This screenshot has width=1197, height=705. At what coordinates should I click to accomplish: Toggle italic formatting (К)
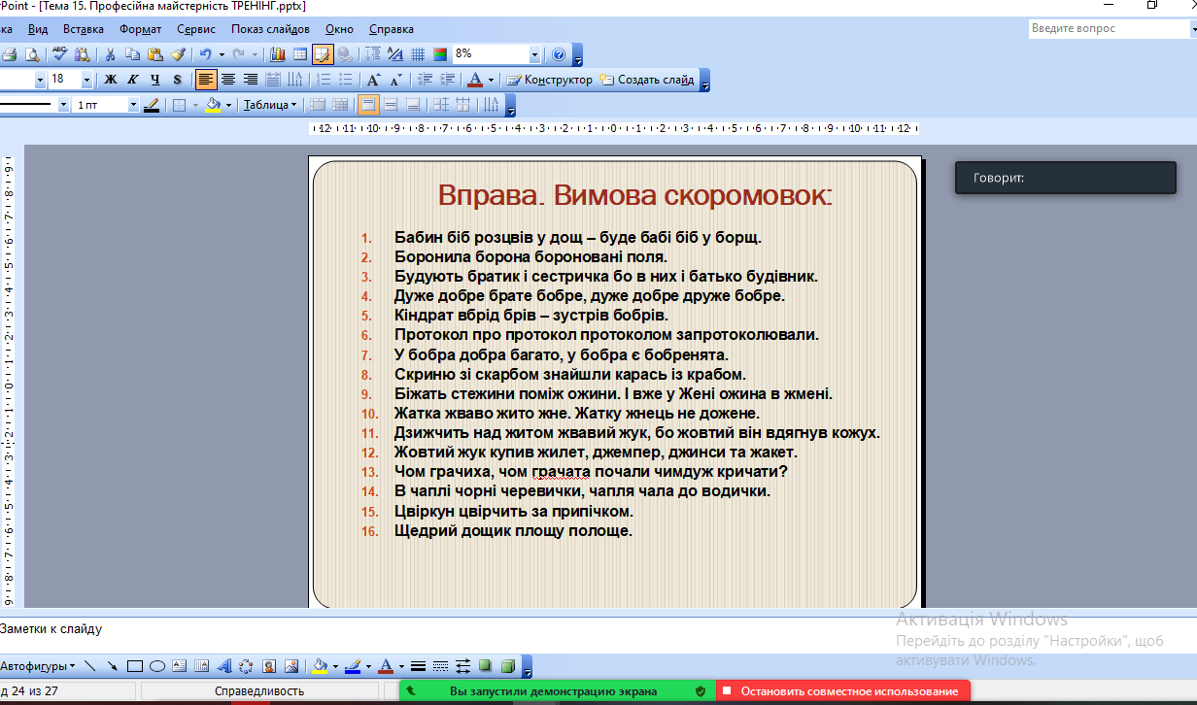(x=132, y=80)
